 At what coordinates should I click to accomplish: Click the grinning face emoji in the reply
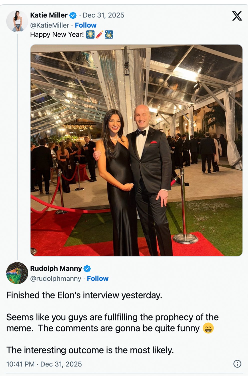208,328
